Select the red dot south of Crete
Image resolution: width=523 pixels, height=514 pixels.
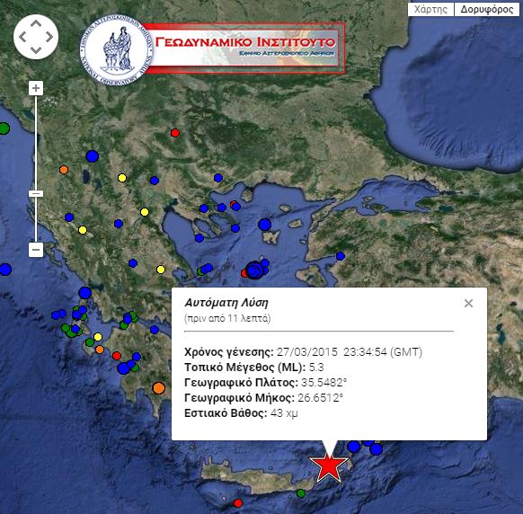(x=238, y=503)
